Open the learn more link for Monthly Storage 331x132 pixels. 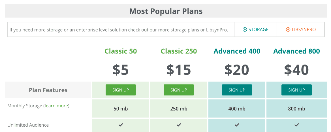[x=56, y=106]
